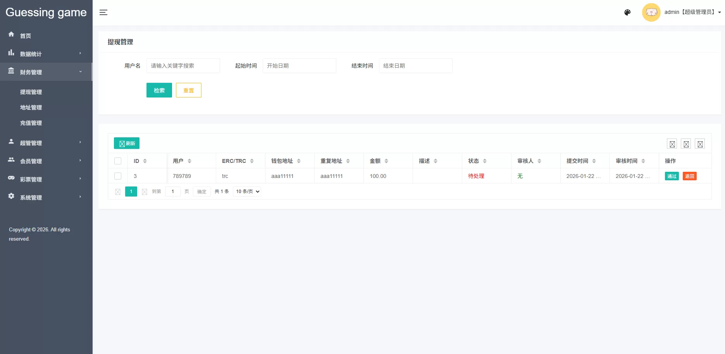This screenshot has width=725, height=354.
Task: Click the 通过 approve button on the record
Action: 672,176
